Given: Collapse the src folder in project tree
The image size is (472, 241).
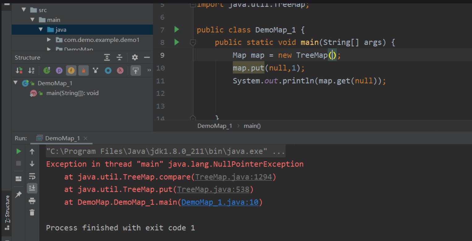Looking at the screenshot, I should pos(24,10).
